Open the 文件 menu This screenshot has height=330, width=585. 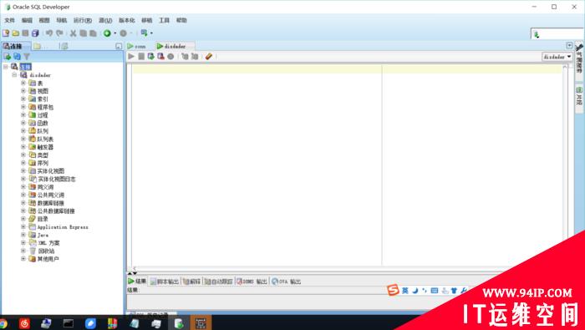10,20
